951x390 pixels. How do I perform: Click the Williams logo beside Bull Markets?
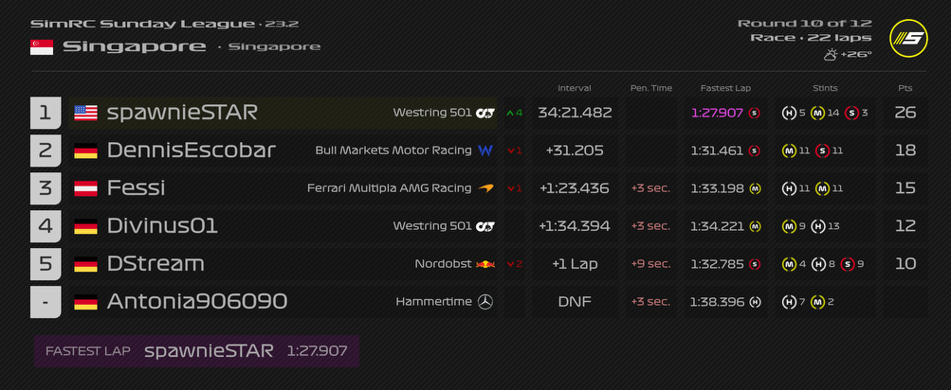[x=485, y=151]
